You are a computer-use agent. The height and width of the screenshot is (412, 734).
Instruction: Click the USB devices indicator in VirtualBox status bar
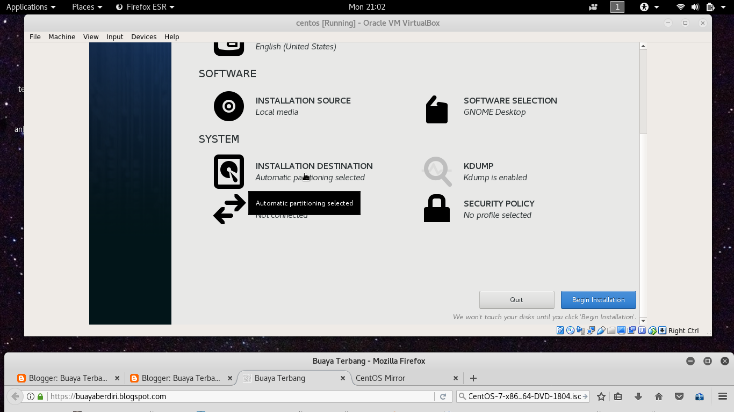pos(601,330)
